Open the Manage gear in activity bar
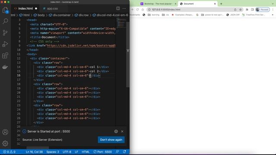 point(5,143)
